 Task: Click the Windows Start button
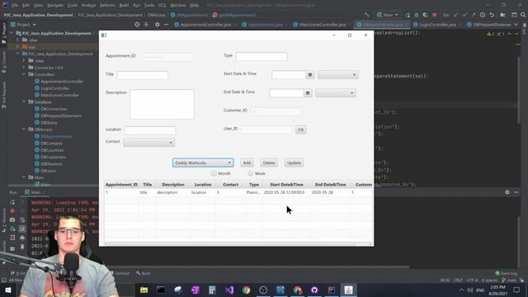8,290
